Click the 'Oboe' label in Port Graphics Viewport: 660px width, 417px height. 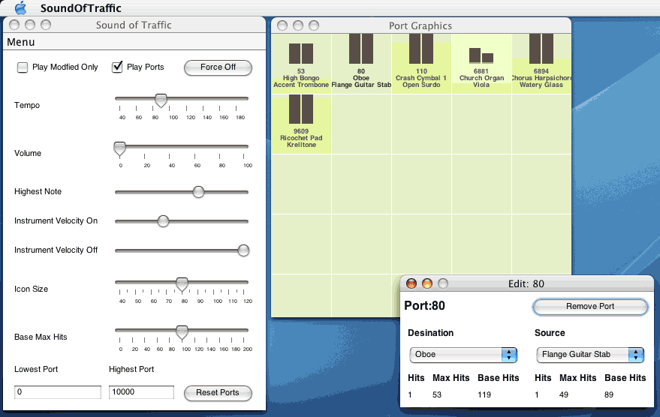coord(361,78)
